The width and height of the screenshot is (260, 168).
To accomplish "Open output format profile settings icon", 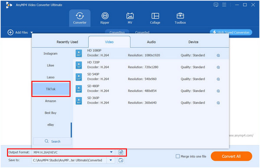I will 121,152.
